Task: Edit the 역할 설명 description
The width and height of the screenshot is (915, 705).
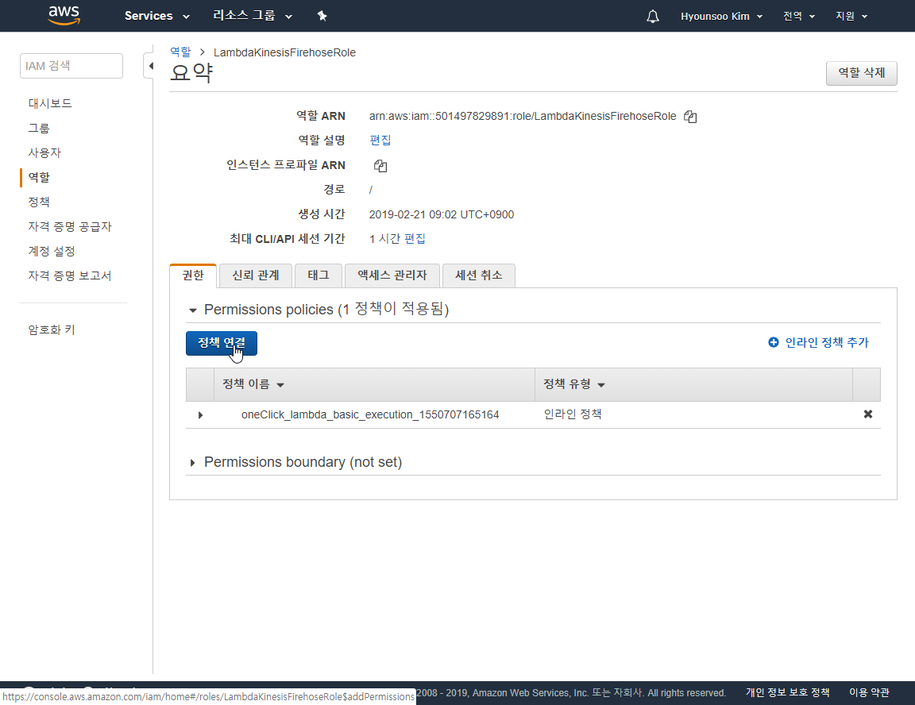Action: 380,140
